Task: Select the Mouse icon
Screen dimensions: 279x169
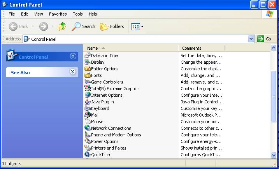Action: (x=88, y=121)
